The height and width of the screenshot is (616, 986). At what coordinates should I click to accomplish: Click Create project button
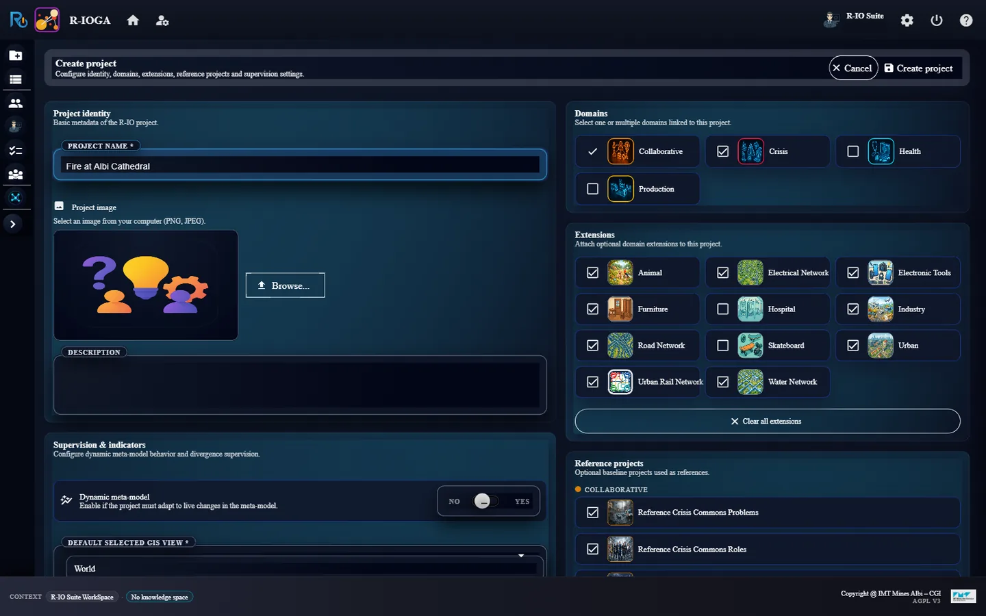click(x=919, y=68)
